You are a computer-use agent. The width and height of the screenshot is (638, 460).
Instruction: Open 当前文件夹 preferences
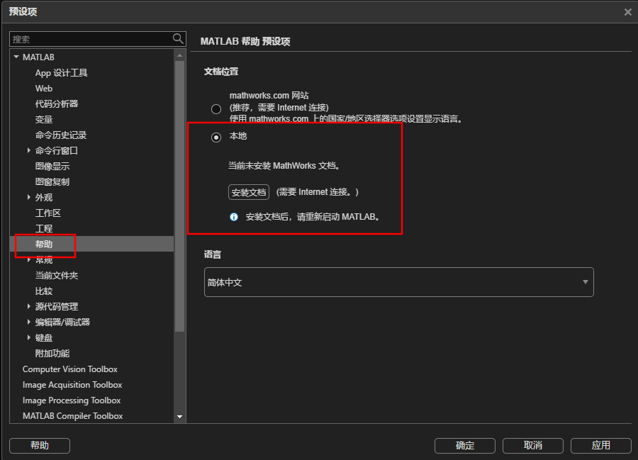coord(57,275)
